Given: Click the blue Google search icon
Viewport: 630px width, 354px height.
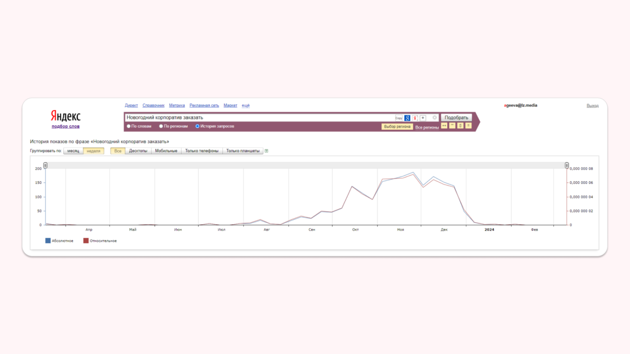Looking at the screenshot, I should [407, 118].
